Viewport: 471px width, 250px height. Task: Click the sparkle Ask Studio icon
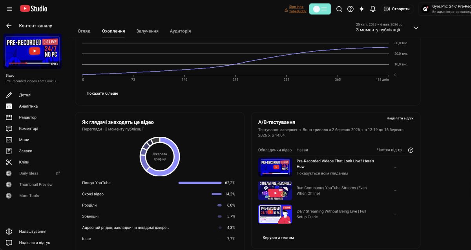click(361, 9)
